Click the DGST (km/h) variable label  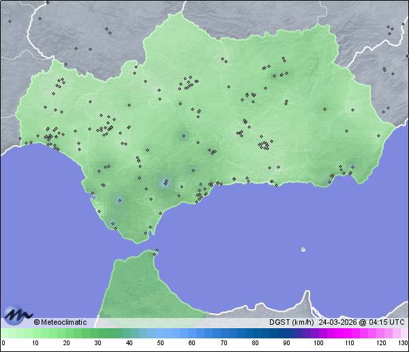coord(292,322)
